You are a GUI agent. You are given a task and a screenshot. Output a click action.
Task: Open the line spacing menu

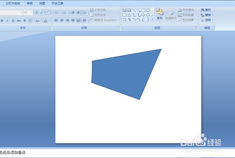click(x=85, y=12)
